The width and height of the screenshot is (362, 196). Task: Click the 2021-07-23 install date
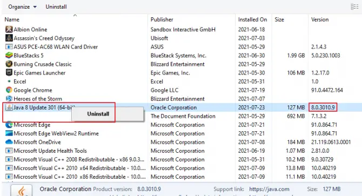tap(251, 107)
